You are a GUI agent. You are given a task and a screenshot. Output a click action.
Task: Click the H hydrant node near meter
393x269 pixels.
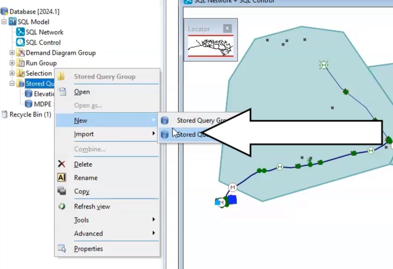[x=280, y=167]
